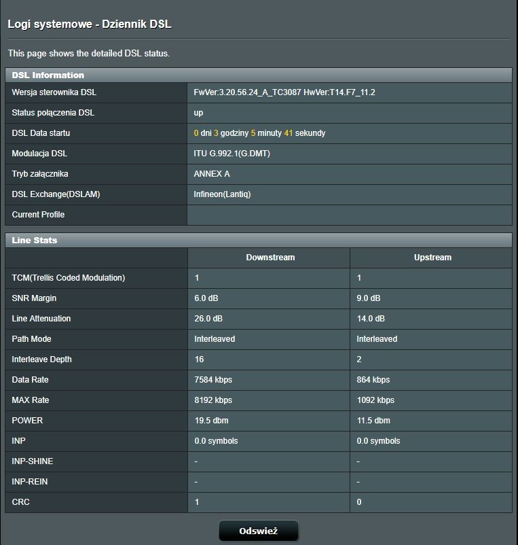The width and height of the screenshot is (518, 545).
Task: Select the ITU G.992.1(G.DMT) modulation value
Action: [232, 154]
